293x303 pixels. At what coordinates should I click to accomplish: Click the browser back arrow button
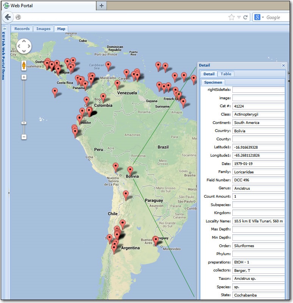click(x=8, y=17)
